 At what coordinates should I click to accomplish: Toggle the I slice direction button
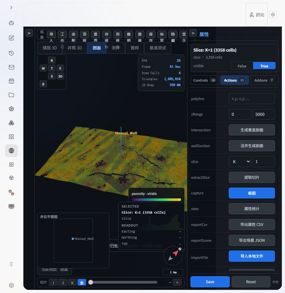pyautogui.click(x=53, y=283)
